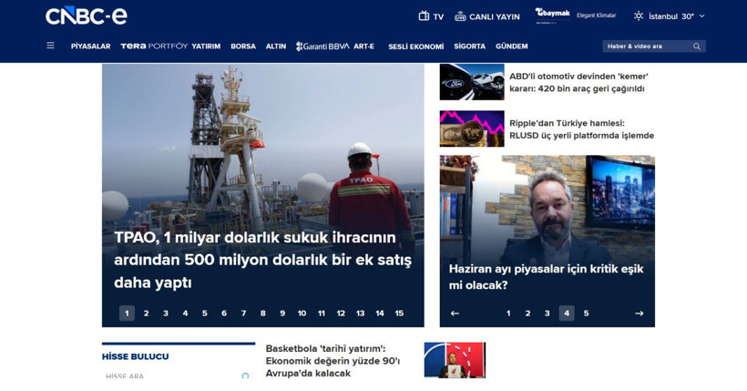Click the HİSSE BULUCU heading
Image resolution: width=747 pixels, height=391 pixels.
(x=136, y=356)
